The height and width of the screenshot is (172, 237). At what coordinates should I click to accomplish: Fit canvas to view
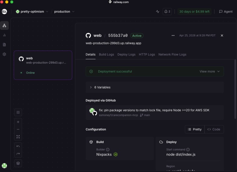[x=18, y=137]
